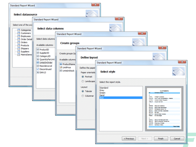Viewport: 196px width, 147px height.
Task: Click the UnitPrice currency icon
Action: pos(61,67)
